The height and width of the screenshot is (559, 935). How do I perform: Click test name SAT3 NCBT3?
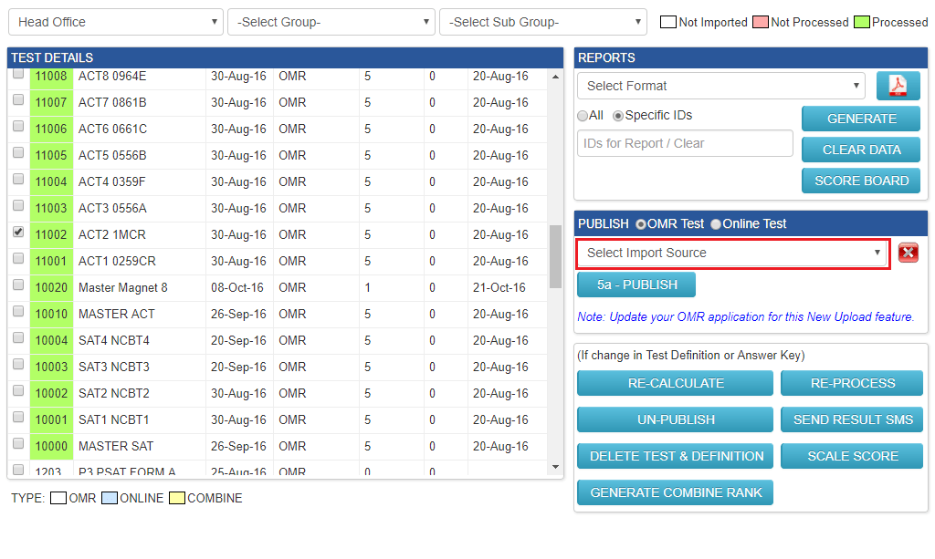114,367
